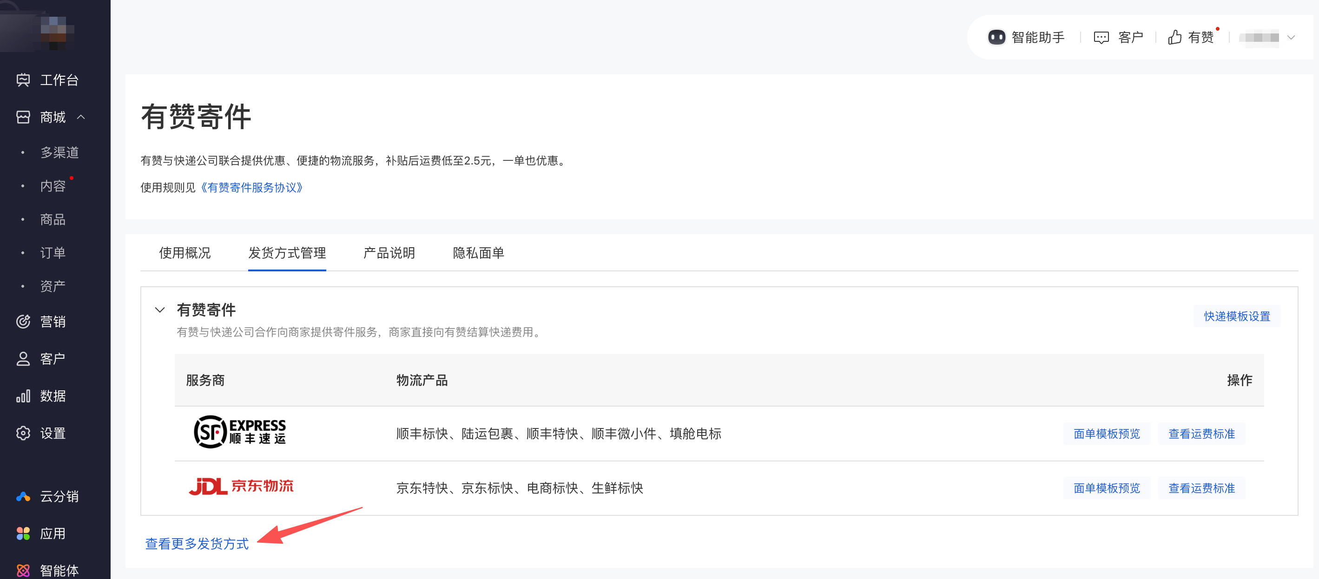Open the account dropdown arrow in the header
Image resolution: width=1319 pixels, height=579 pixels.
tap(1291, 37)
